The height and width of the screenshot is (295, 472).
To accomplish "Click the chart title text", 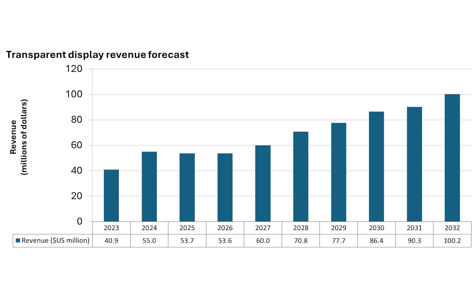I will pyautogui.click(x=98, y=54).
